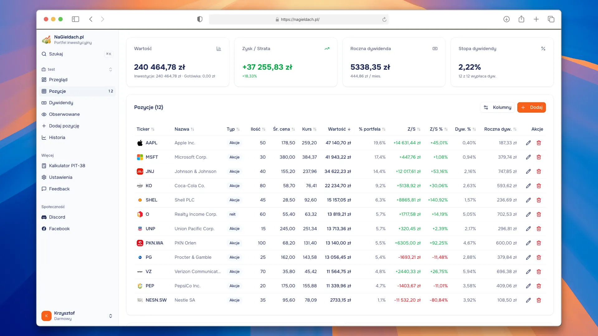Click the edit pencil for AAPL row

tap(528, 143)
